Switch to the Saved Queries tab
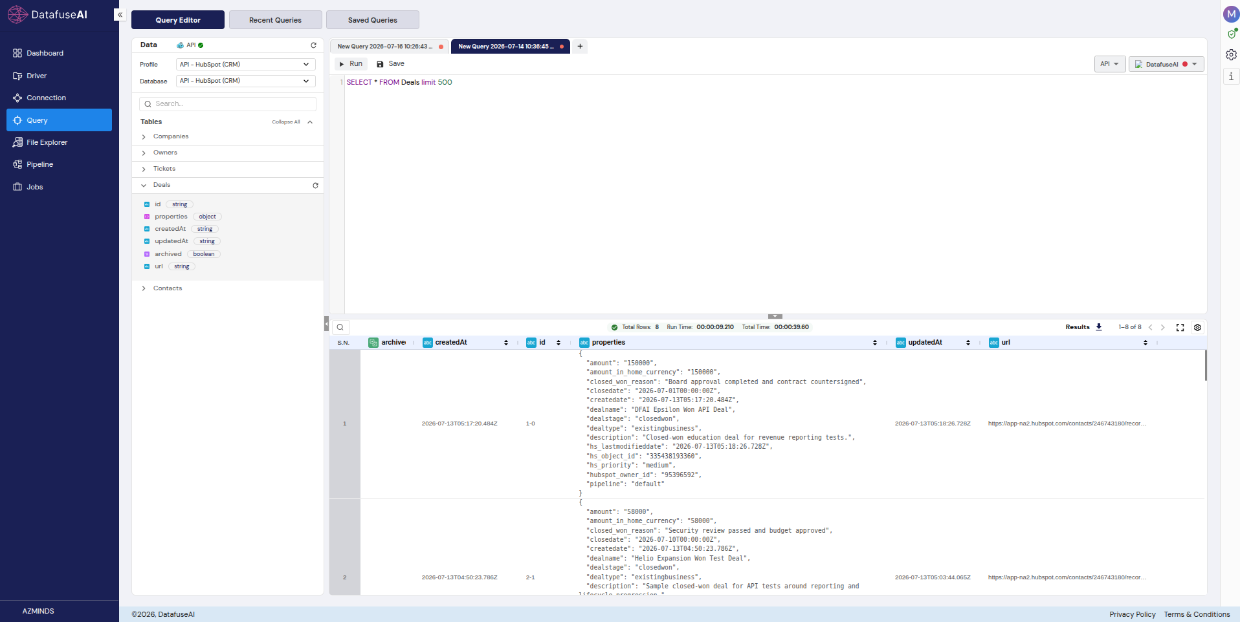The image size is (1240, 622). click(x=373, y=20)
